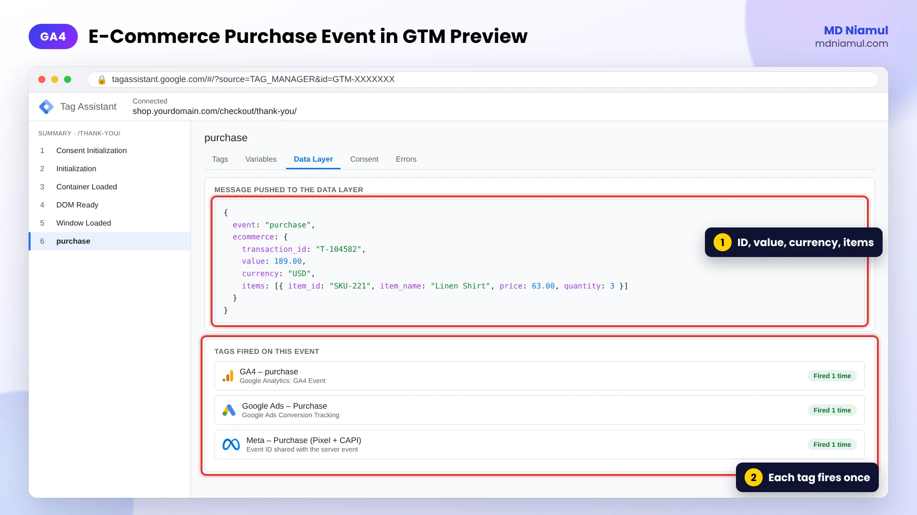917x515 pixels.
Task: Click the Summary /THANK-YOU/ header
Action: point(79,134)
